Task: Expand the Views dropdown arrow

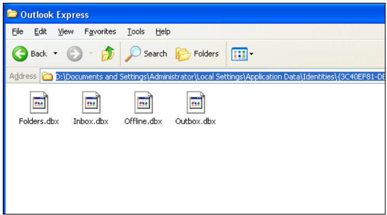Action: coord(251,54)
